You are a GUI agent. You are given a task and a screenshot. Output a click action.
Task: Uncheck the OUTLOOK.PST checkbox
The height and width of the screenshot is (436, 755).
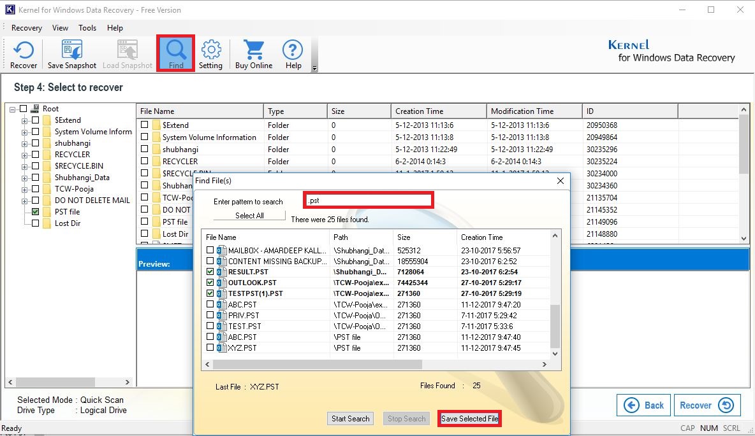pos(210,283)
